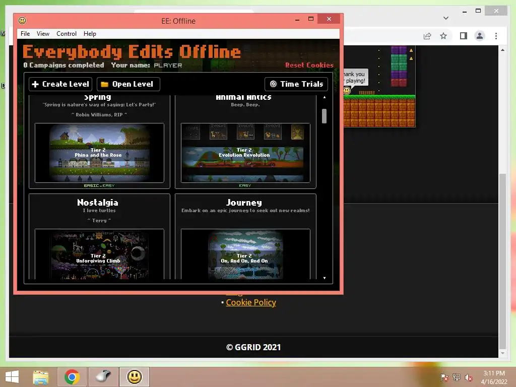Open the mouse app on the taskbar
The width and height of the screenshot is (516, 387).
click(103, 376)
